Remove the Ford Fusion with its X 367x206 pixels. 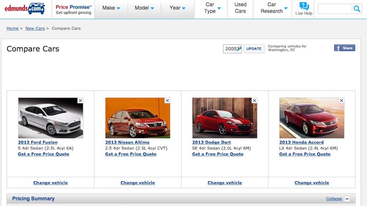click(80, 100)
